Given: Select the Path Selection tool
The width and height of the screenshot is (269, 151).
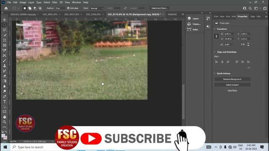Looking at the screenshot, I should 5,107.
